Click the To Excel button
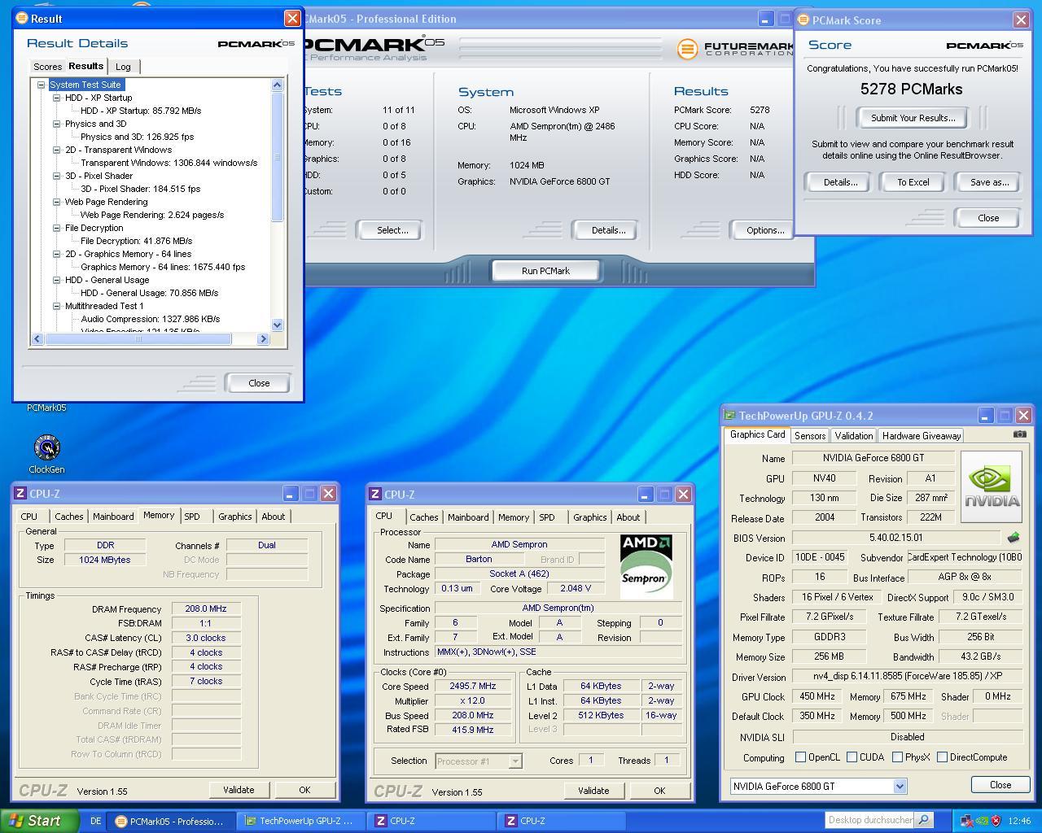 click(x=913, y=182)
